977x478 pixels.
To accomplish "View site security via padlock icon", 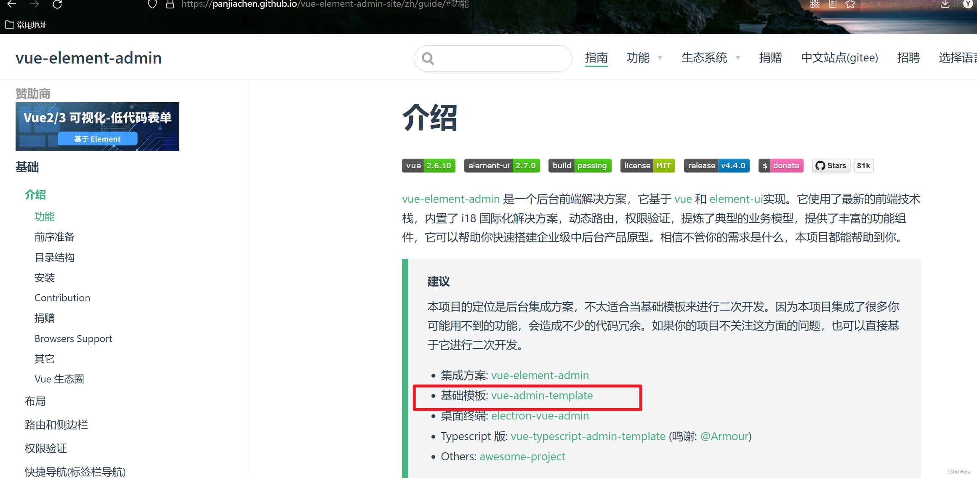I will pyautogui.click(x=170, y=4).
